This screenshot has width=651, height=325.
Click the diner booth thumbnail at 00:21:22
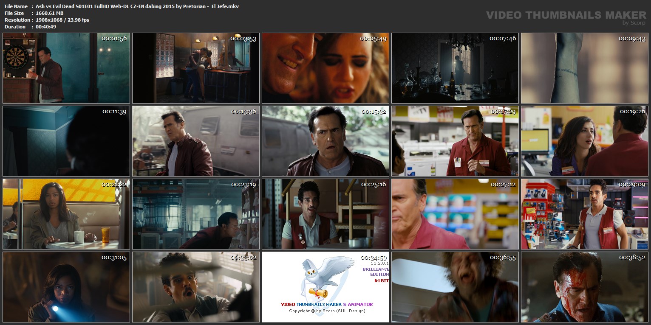[x=66, y=214]
